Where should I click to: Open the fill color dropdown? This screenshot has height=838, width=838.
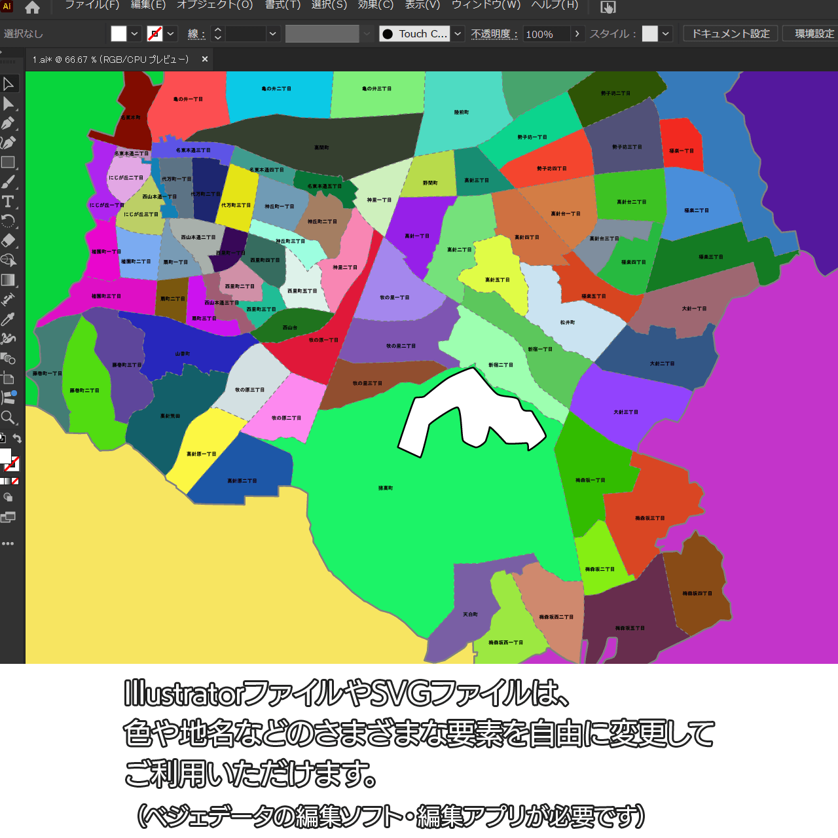coord(135,34)
